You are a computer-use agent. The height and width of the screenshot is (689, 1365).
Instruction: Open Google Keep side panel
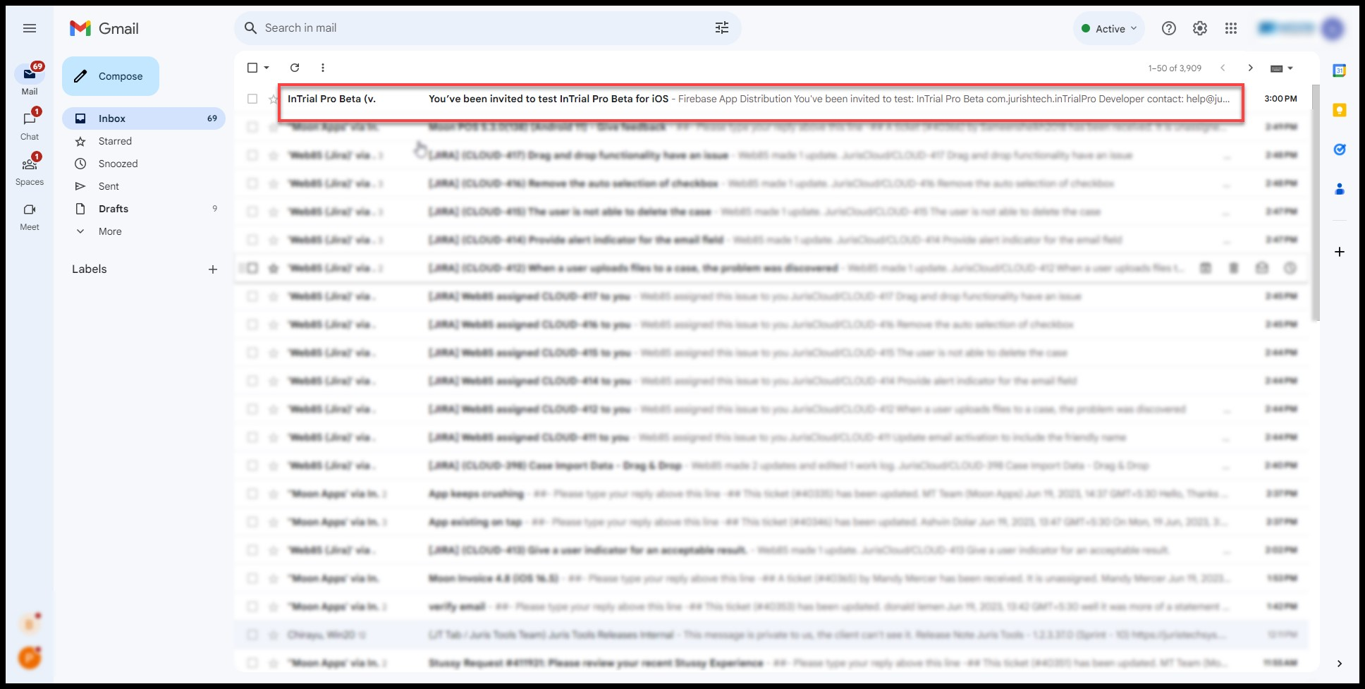(1340, 110)
